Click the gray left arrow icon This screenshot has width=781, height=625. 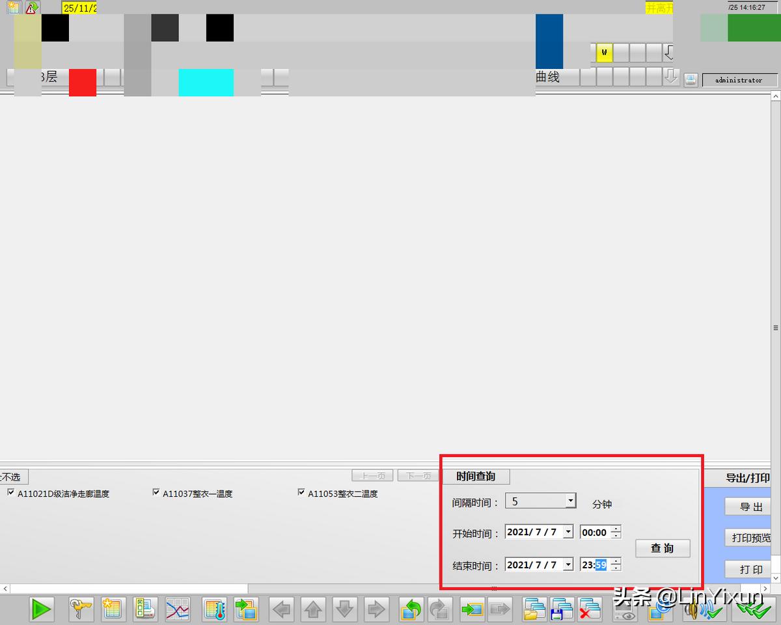pos(282,609)
